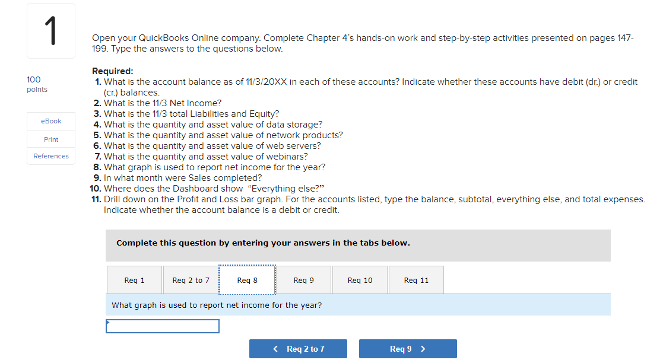Click the left chevron on the navigation button
The height and width of the screenshot is (363, 663).
click(275, 349)
